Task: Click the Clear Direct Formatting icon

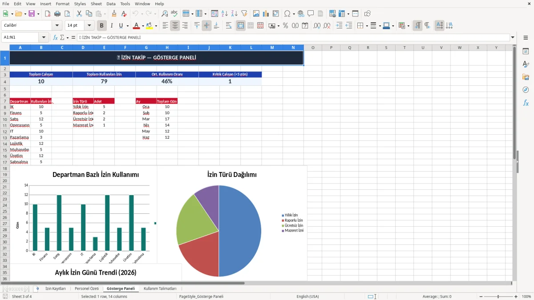Action: tap(124, 14)
